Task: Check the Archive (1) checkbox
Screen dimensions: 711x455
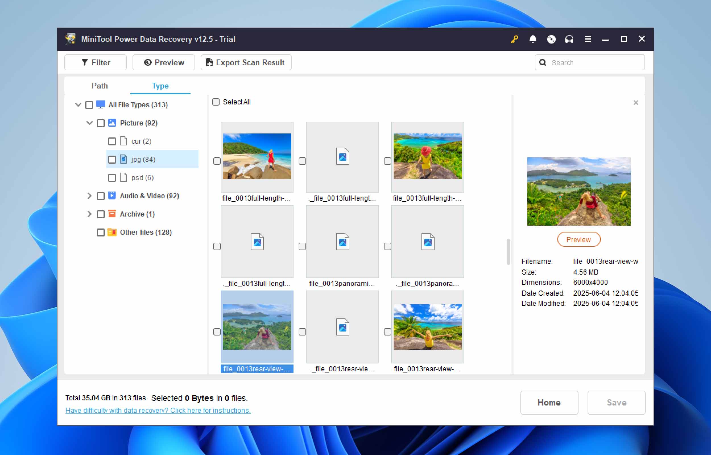Action: (101, 214)
